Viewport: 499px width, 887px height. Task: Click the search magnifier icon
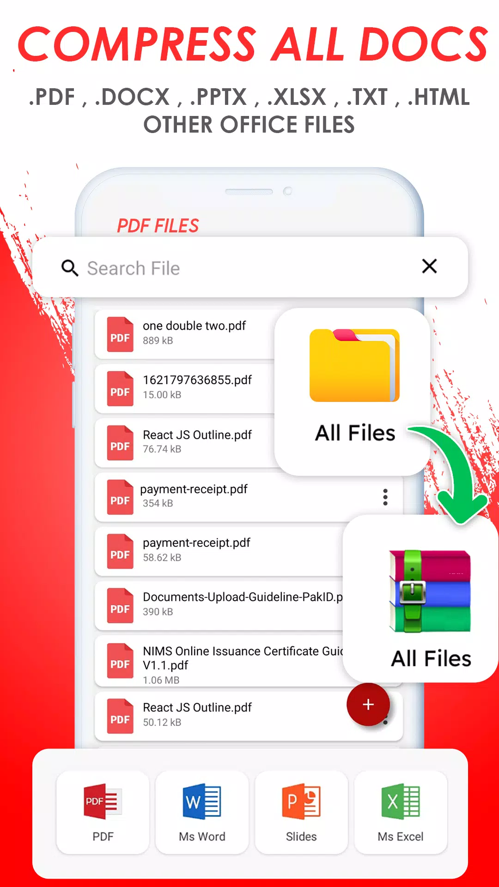[70, 267]
